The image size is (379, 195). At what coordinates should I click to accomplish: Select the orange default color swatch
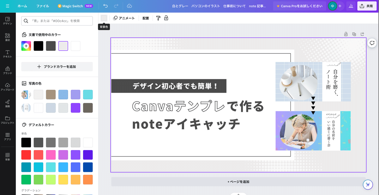pos(88,180)
